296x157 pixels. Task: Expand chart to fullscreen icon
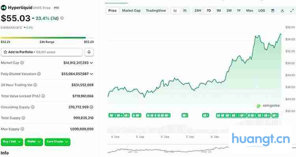coord(292,11)
